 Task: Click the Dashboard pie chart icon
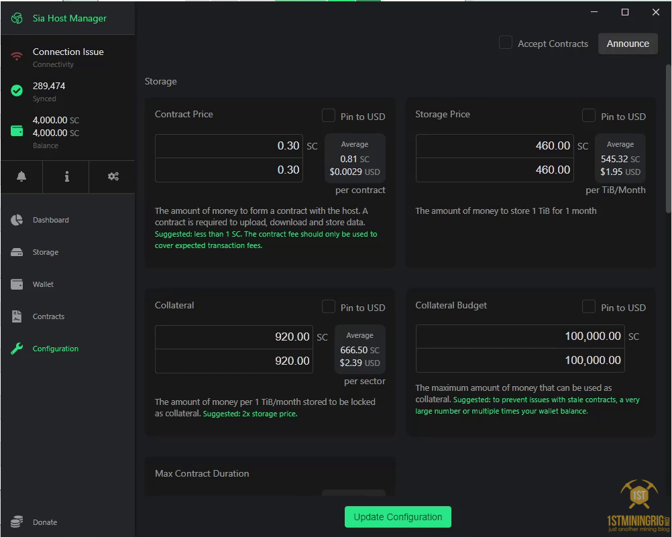pos(17,220)
